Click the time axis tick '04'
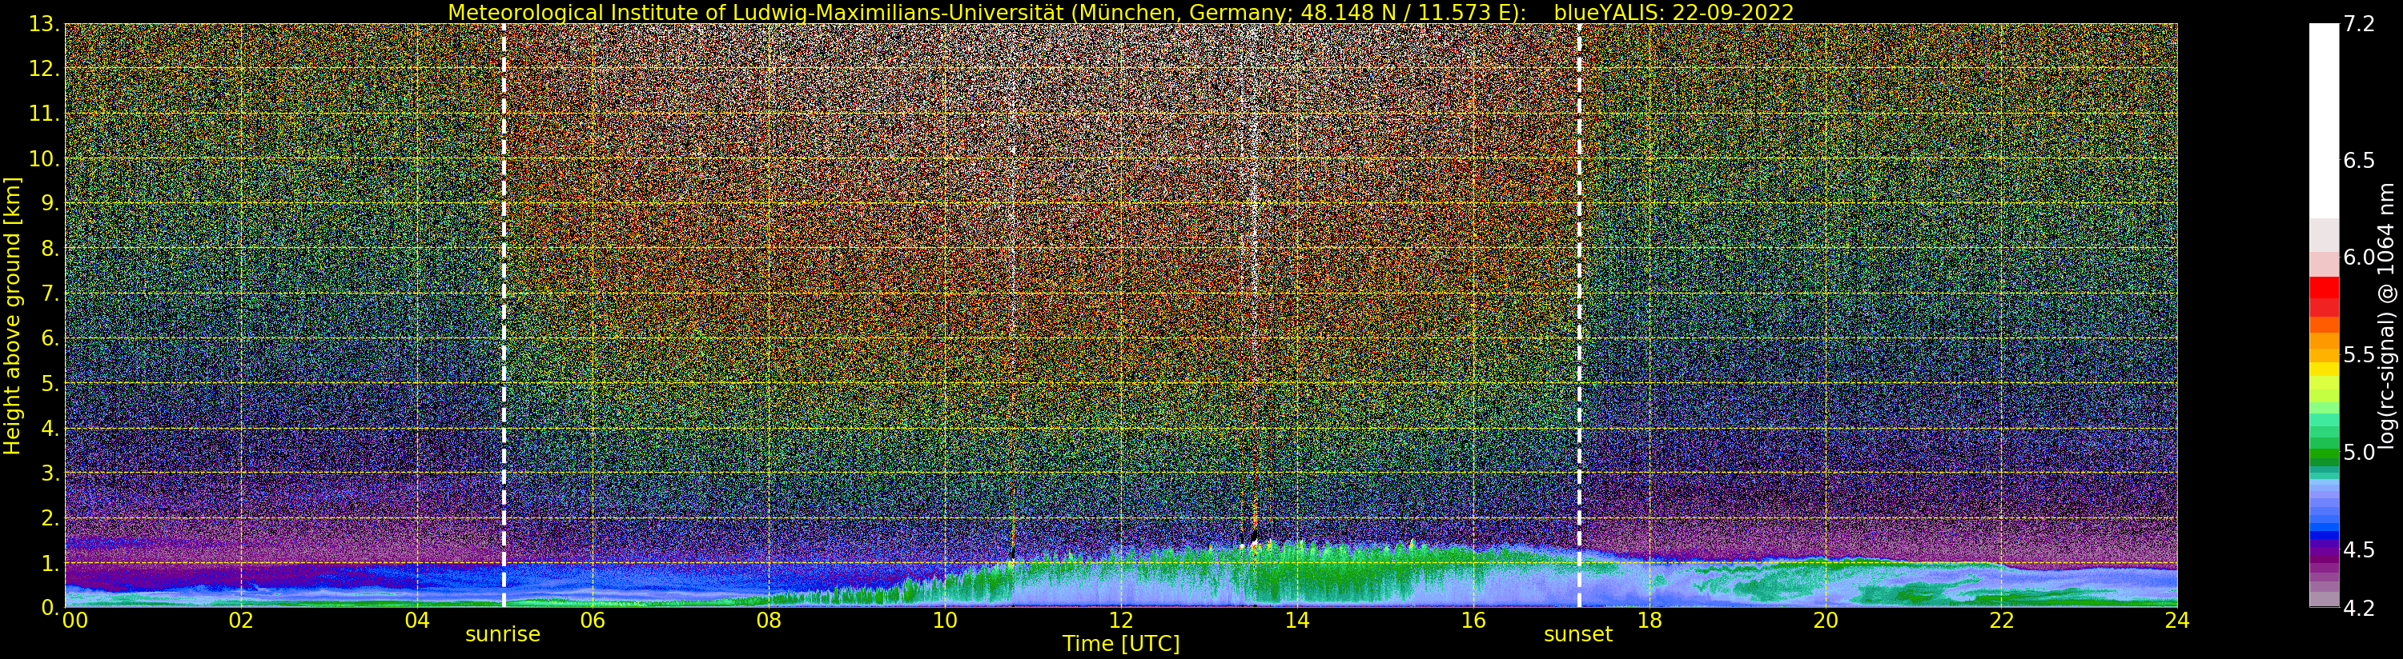The width and height of the screenshot is (2403, 659). point(417,620)
